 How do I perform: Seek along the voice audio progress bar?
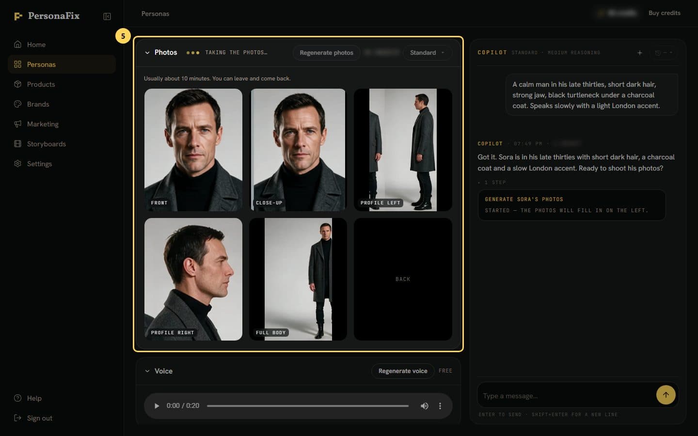coord(308,406)
